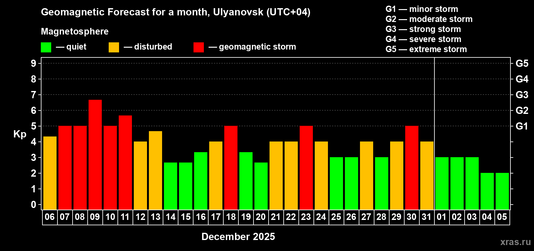Select the orange bar for December 12

140,176
